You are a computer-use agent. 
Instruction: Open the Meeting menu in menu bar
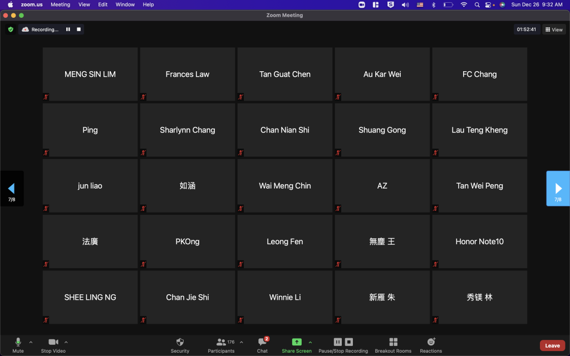60,4
